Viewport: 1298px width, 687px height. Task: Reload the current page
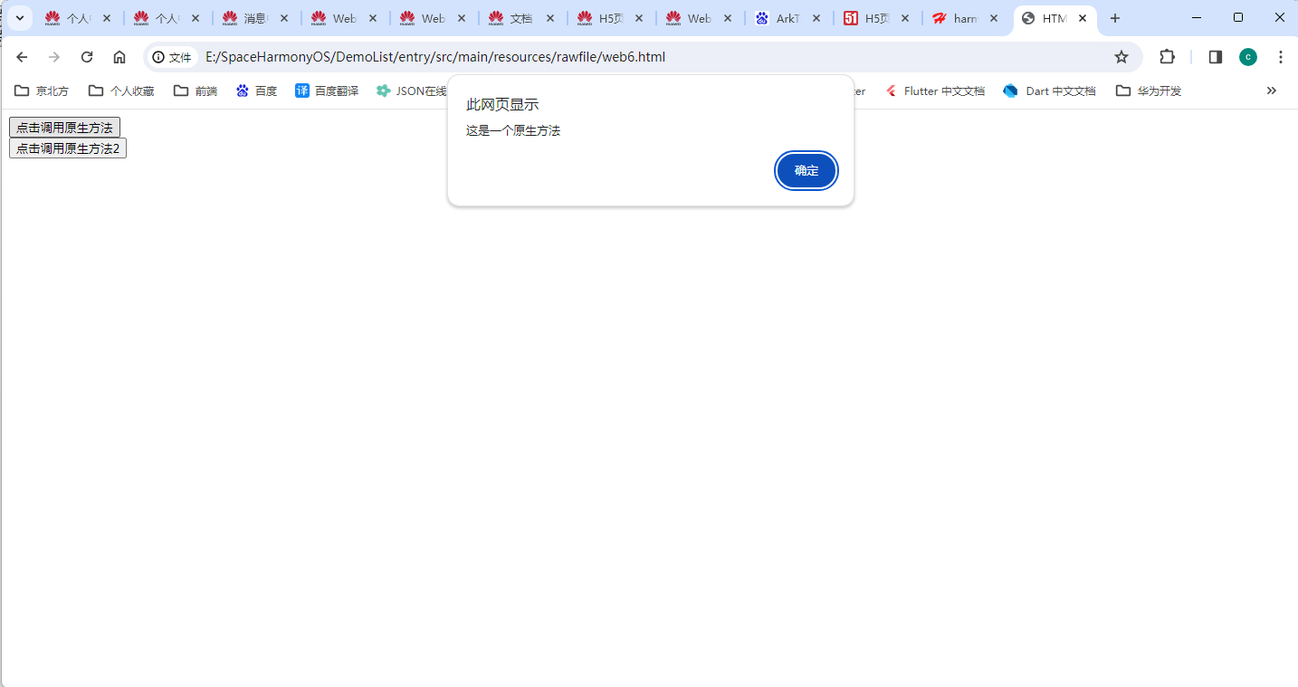click(87, 57)
